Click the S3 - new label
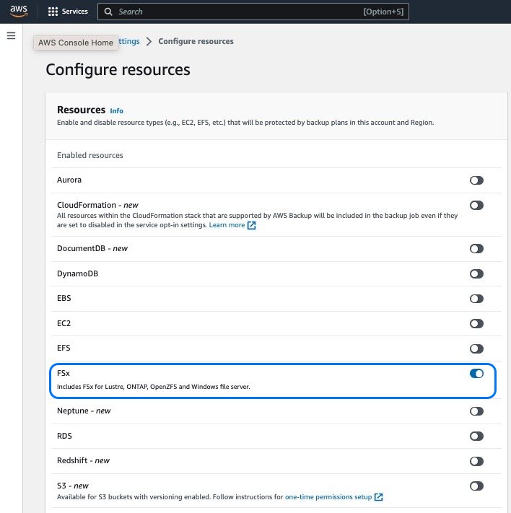The image size is (511, 513). click(x=73, y=486)
